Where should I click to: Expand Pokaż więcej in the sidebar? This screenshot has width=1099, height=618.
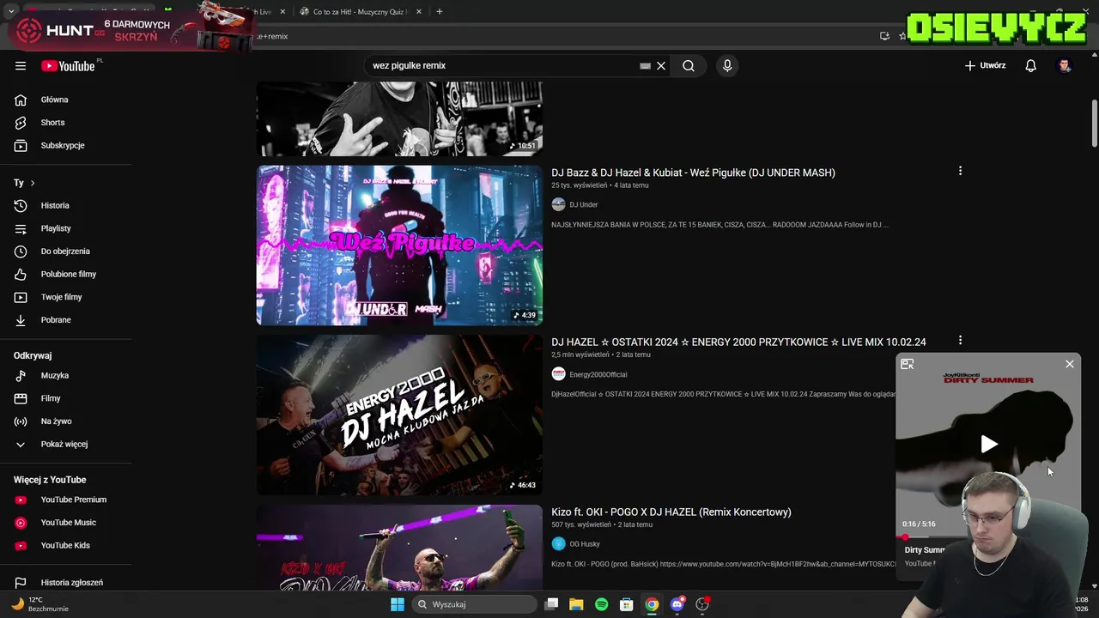(66, 444)
